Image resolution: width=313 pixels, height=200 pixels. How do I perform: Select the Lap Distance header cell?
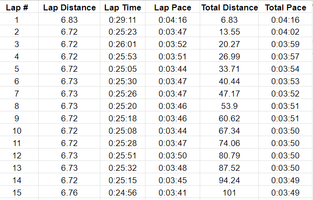tap(69, 7)
